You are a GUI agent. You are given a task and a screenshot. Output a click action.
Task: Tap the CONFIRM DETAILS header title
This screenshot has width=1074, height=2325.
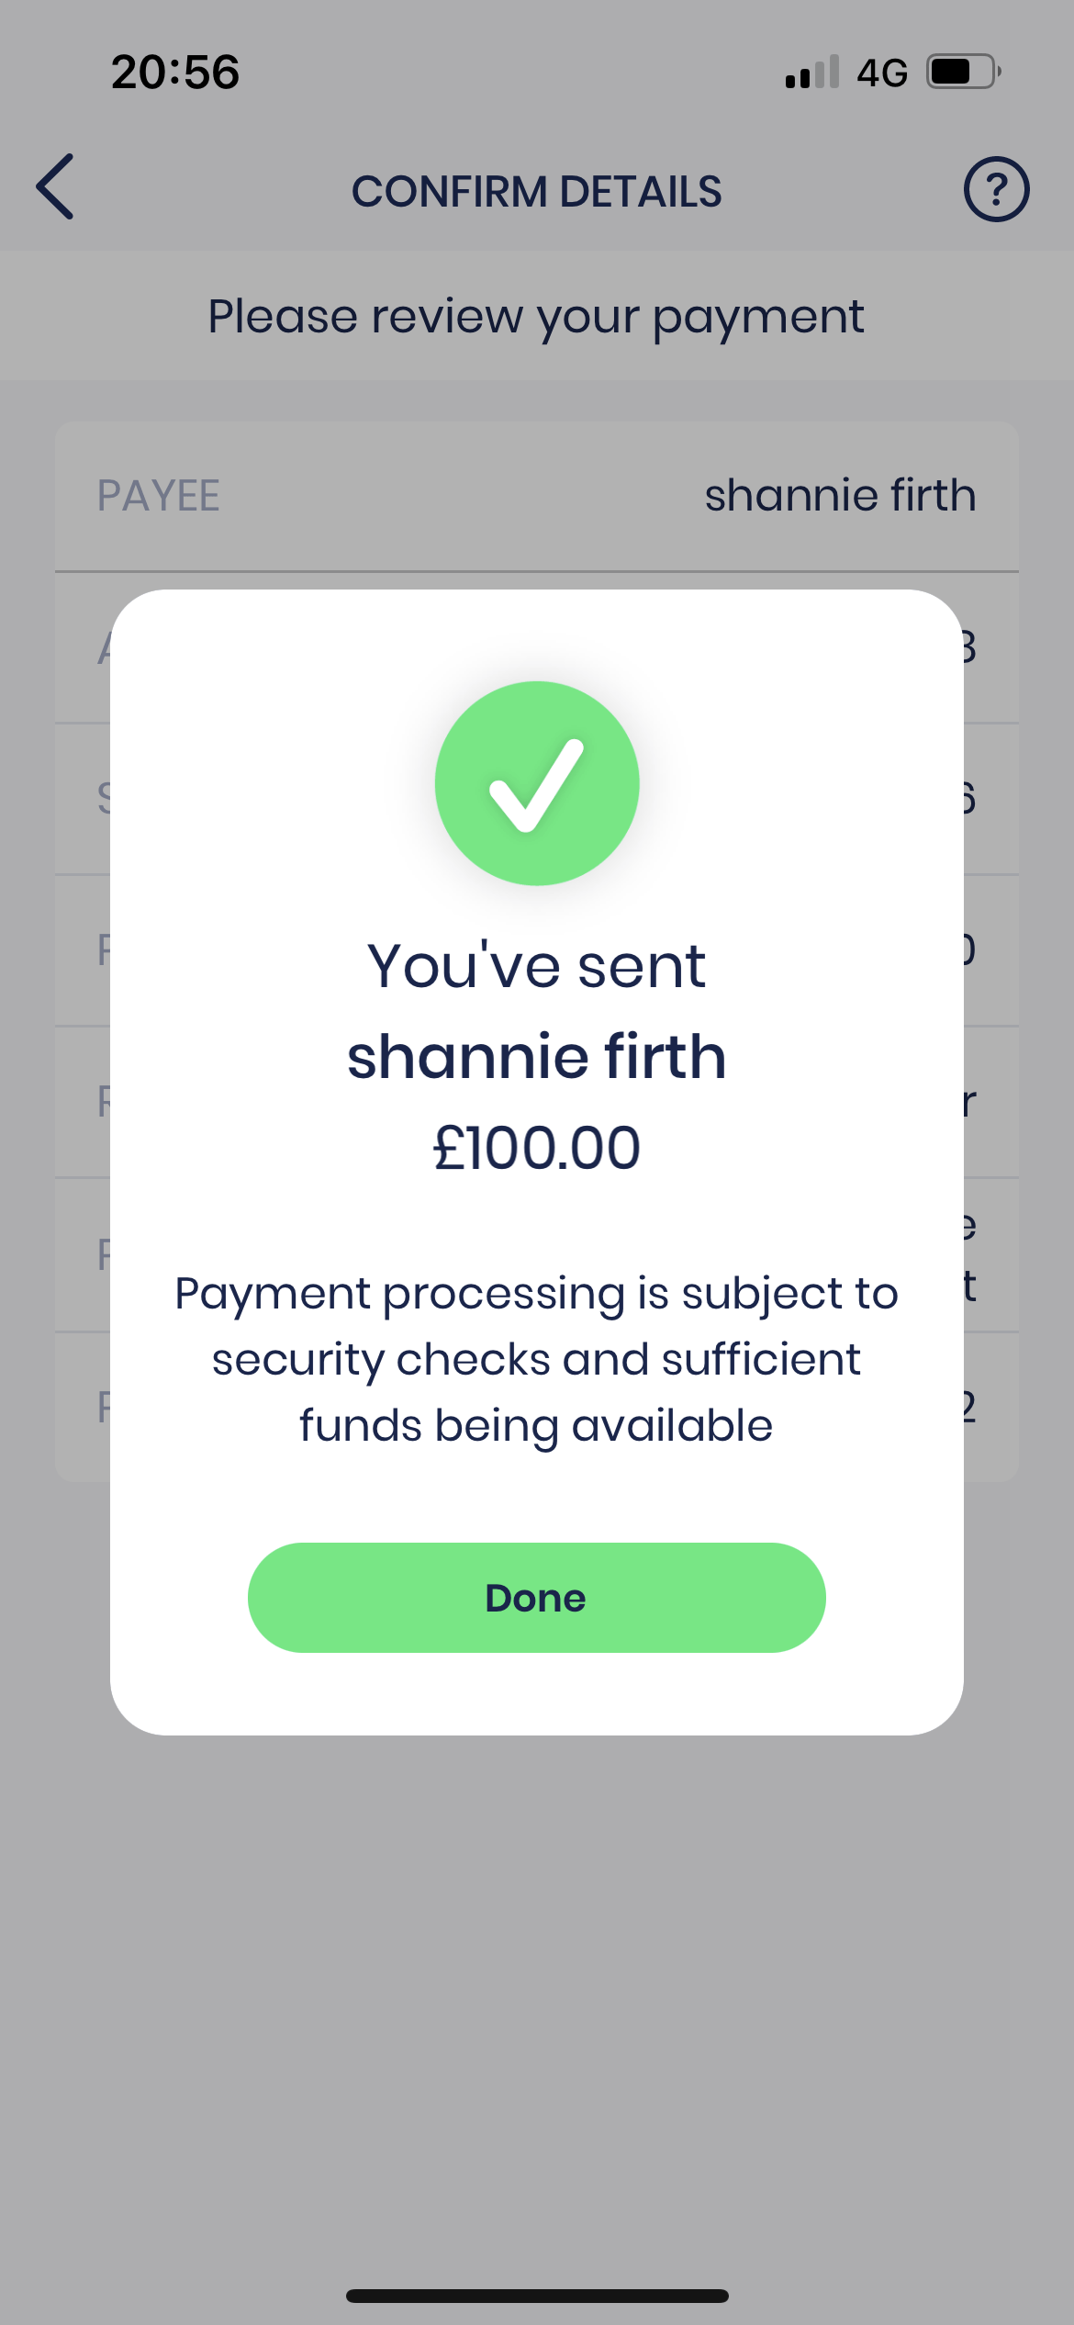click(537, 191)
